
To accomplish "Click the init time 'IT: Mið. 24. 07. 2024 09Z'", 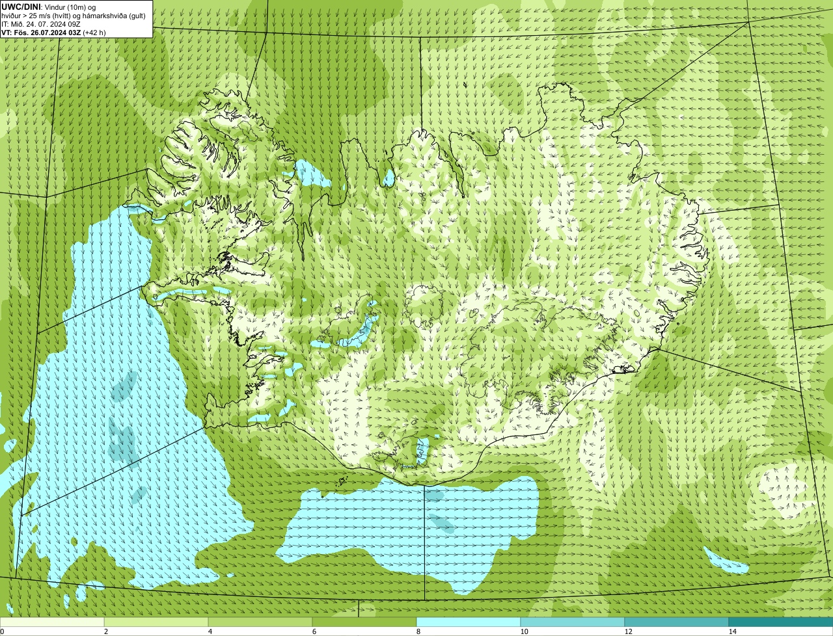I will tap(41, 23).
